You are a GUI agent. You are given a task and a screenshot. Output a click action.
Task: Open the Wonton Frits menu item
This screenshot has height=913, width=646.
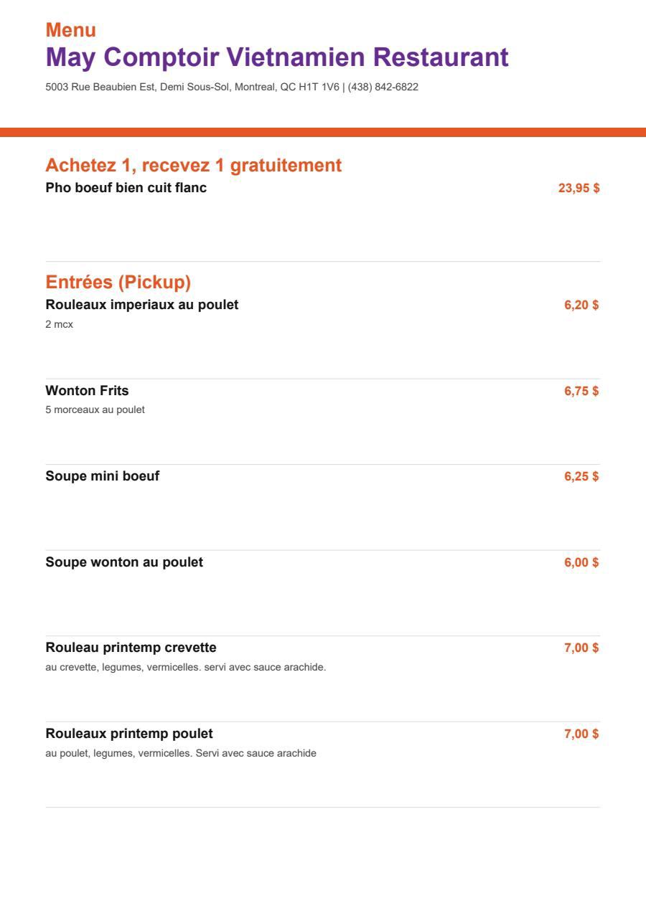(x=88, y=391)
